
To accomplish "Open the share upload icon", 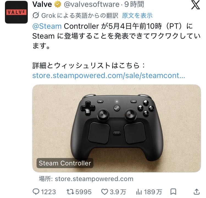I will pyautogui.click(x=197, y=192).
